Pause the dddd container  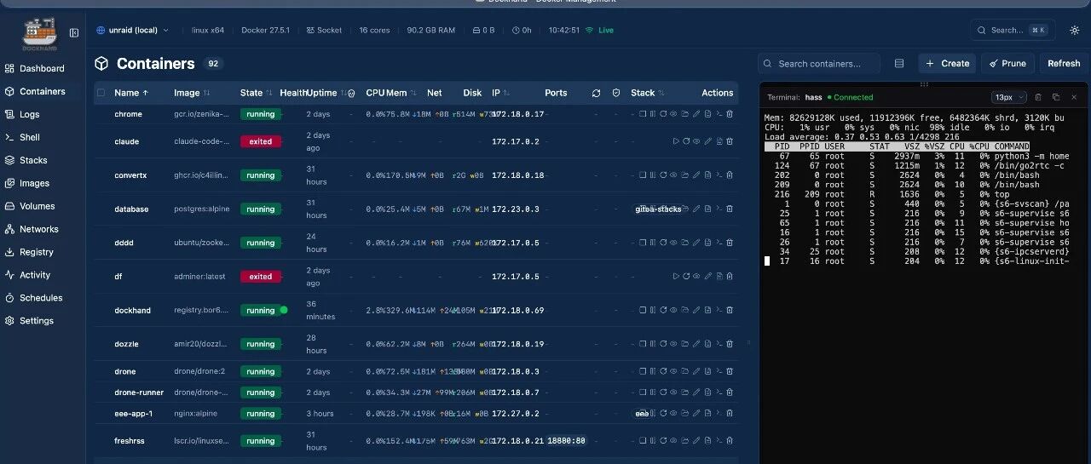point(653,243)
